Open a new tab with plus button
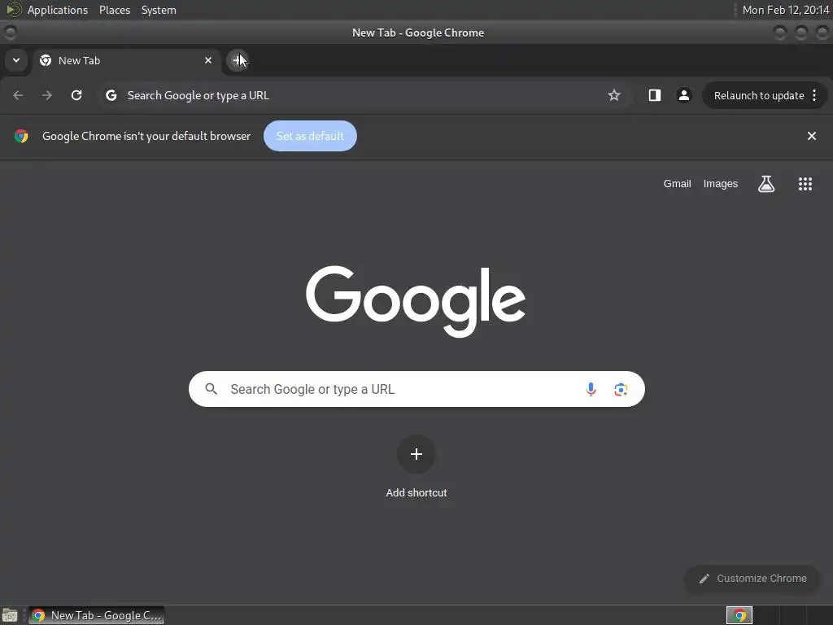This screenshot has height=625, width=833. click(x=237, y=60)
